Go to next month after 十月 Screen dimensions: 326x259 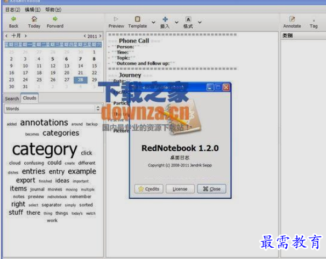click(25, 36)
